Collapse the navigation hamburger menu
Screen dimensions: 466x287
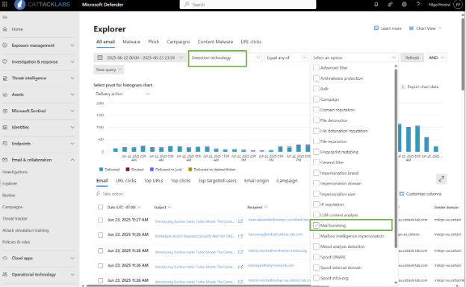click(4, 17)
